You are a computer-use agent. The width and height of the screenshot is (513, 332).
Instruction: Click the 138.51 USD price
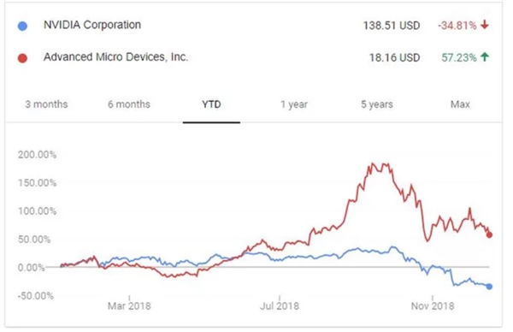[392, 26]
